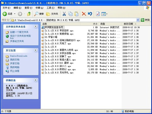This screenshot has width=152, height=114.
Task: Click ape icon of 612 星球 file
Action: [43, 63]
